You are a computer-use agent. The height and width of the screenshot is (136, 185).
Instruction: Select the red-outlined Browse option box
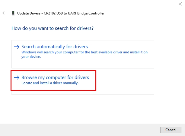[53, 81]
